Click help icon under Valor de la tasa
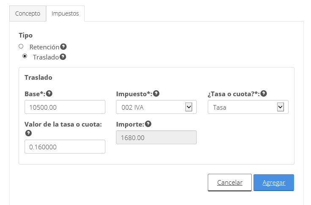 pos(28,133)
